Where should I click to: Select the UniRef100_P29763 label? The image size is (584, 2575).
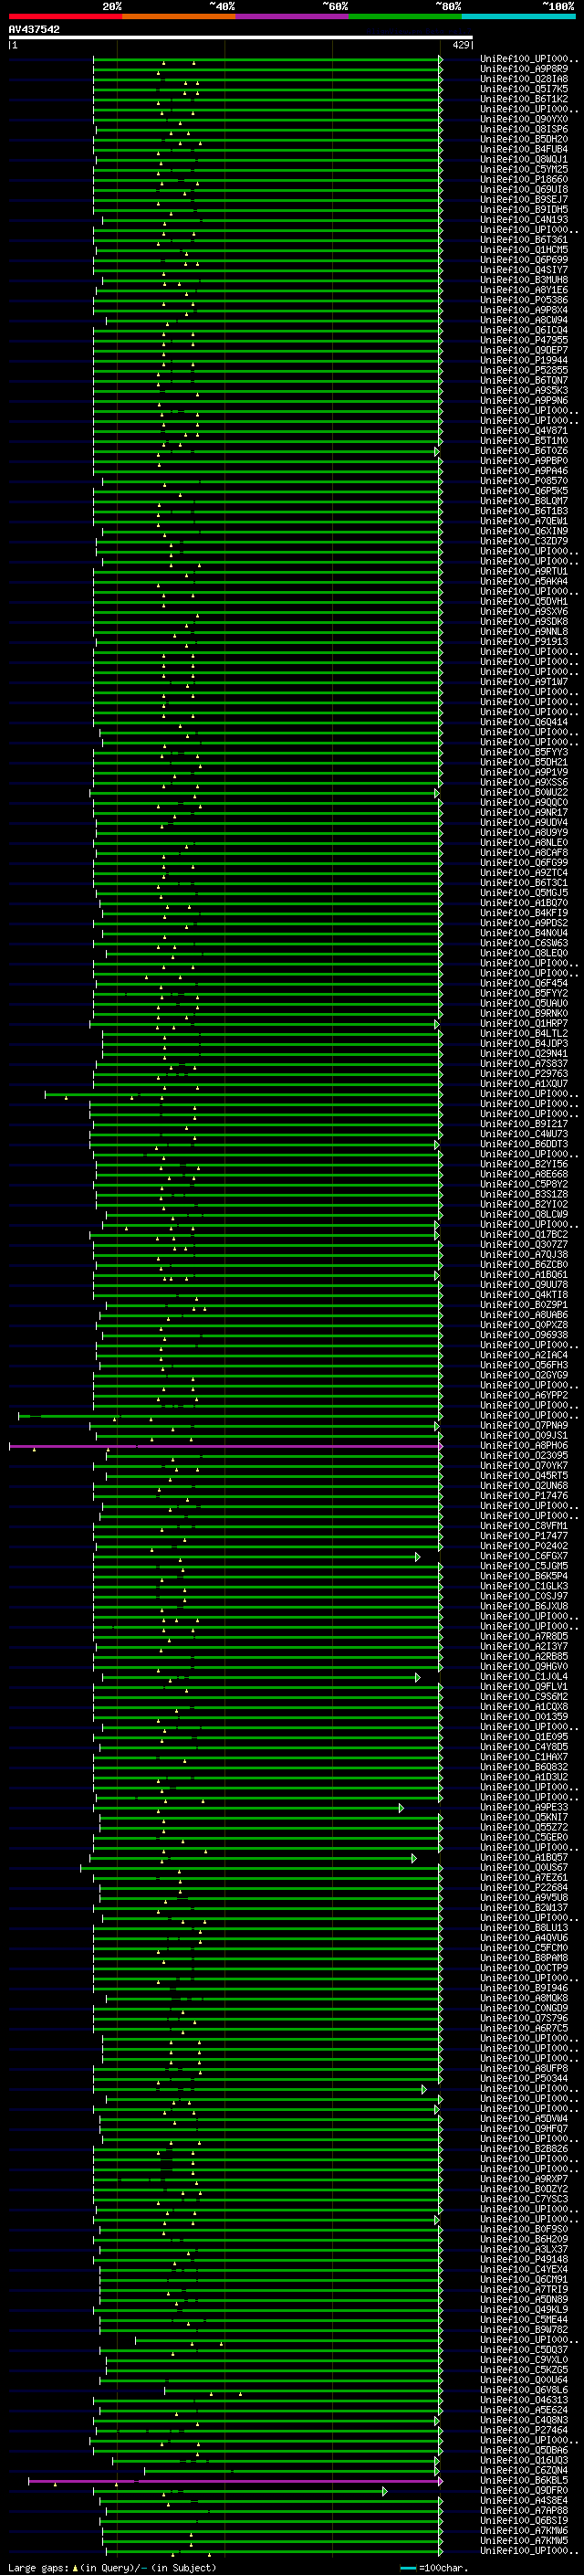[524, 1074]
